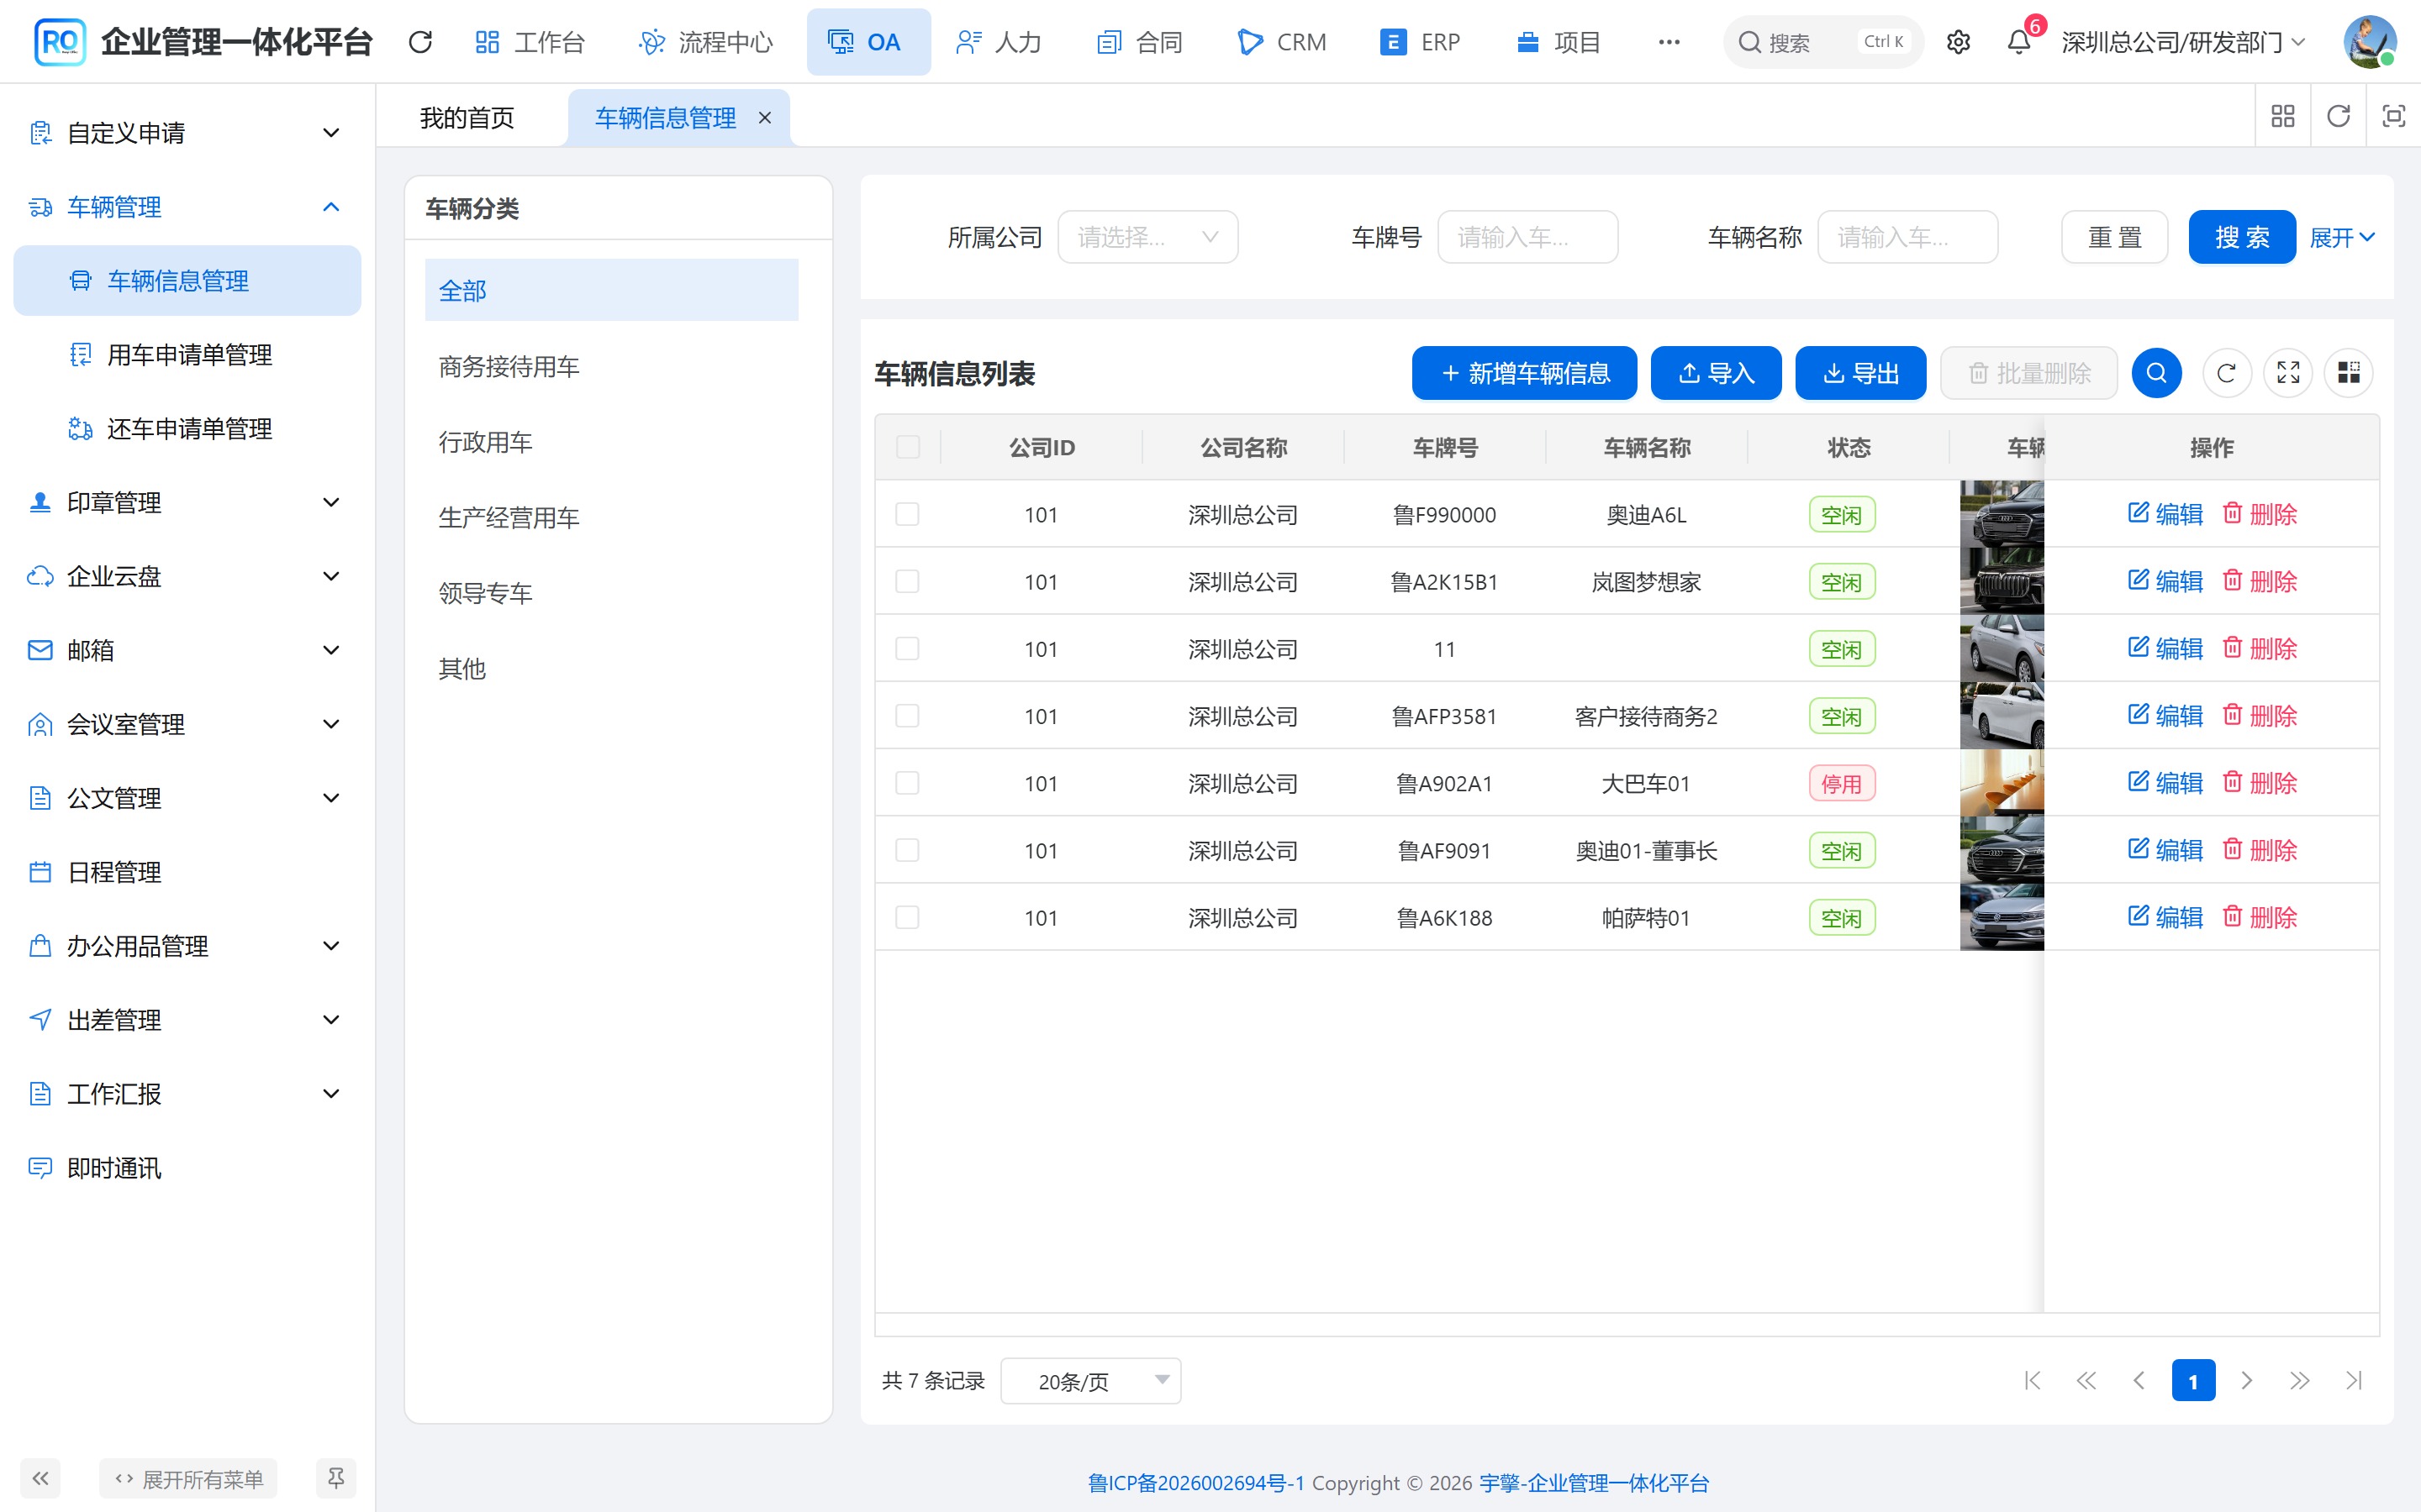Image resolution: width=2421 pixels, height=1512 pixels.
Task: Open the 深圳总公司/研发部门 selector
Action: [2184, 42]
